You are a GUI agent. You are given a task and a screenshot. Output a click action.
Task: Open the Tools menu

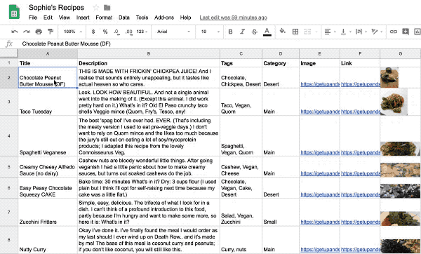click(x=142, y=18)
